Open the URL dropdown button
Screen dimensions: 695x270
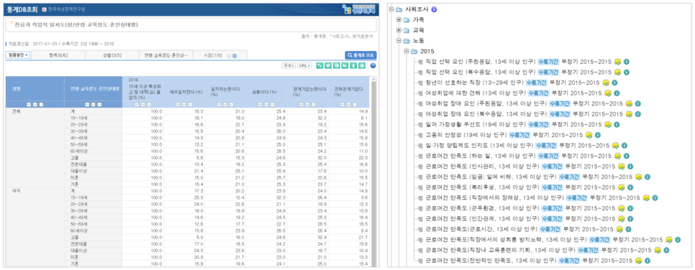tap(304, 65)
